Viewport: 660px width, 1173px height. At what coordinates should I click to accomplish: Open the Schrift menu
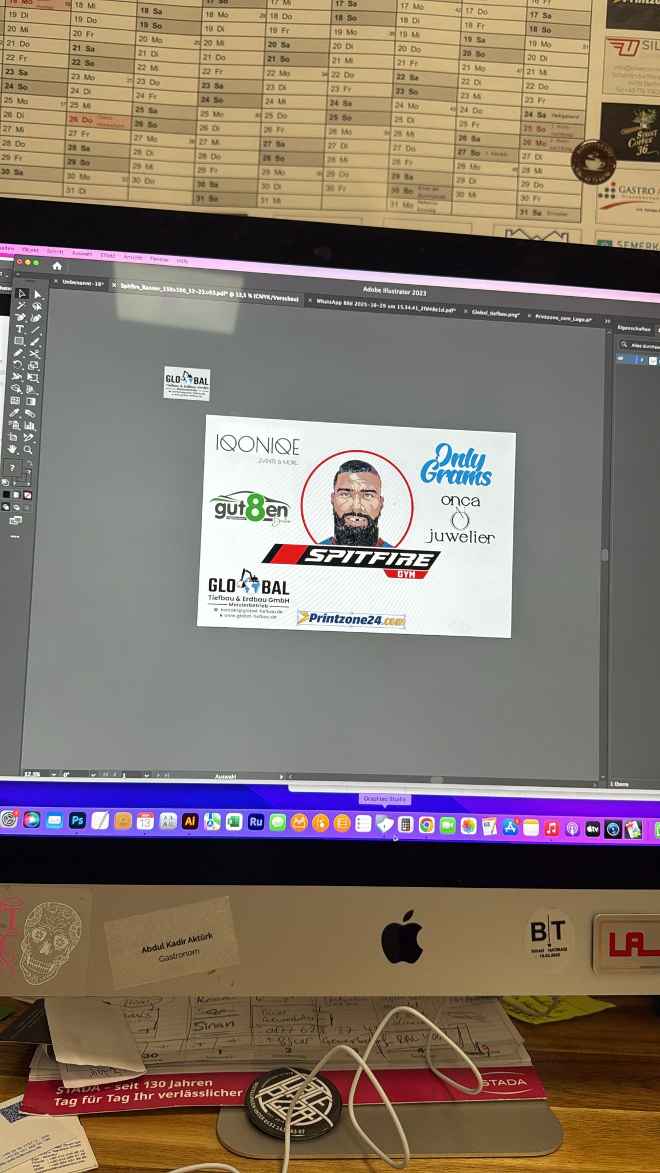(x=56, y=252)
